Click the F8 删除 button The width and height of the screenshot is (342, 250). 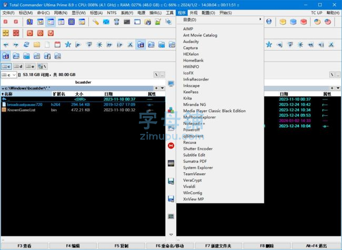267,246
